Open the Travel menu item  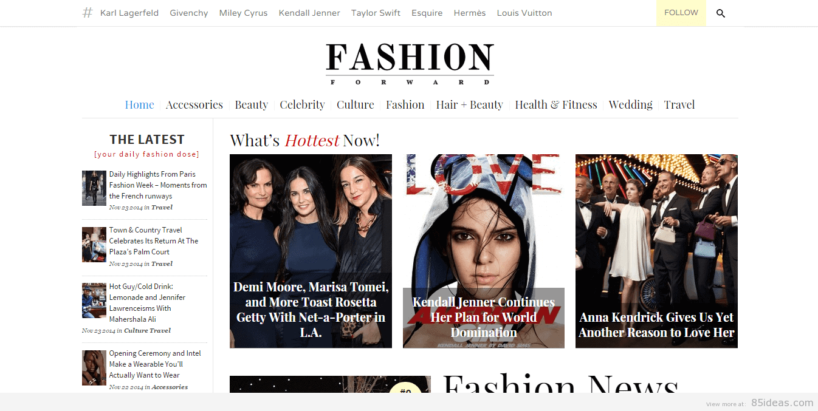point(679,104)
